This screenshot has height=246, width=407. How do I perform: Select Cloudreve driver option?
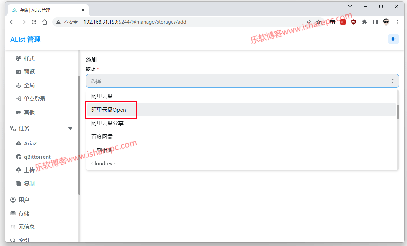241,164
